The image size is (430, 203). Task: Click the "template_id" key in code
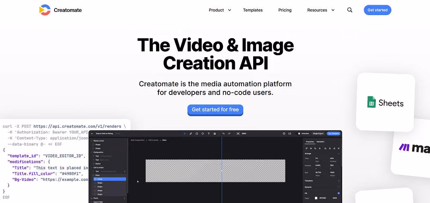[x=23, y=156]
